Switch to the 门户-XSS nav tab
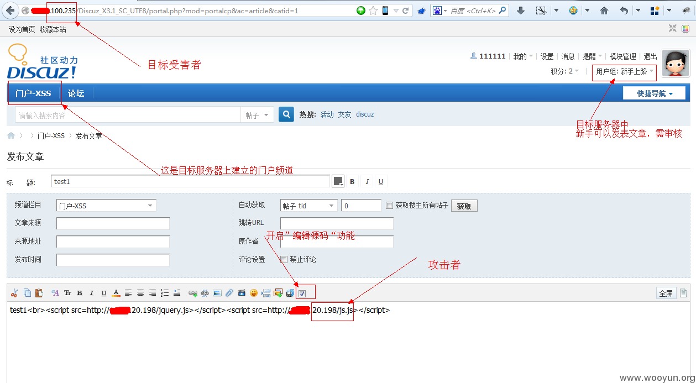 click(33, 93)
